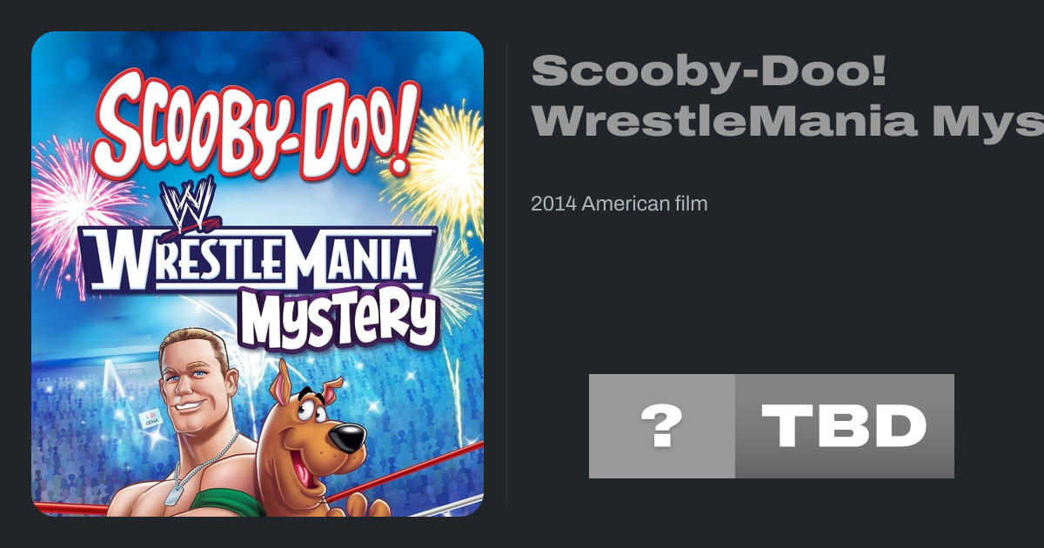Viewport: 1044px width, 548px height.
Task: Click the TBD rating badge
Action: [x=844, y=426]
